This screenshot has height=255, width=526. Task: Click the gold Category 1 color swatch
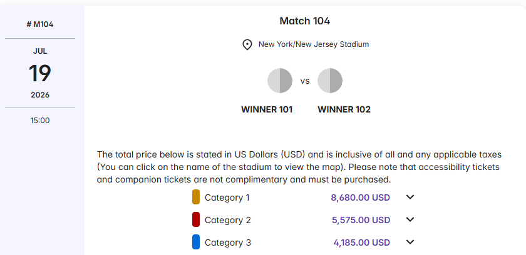[196, 197]
